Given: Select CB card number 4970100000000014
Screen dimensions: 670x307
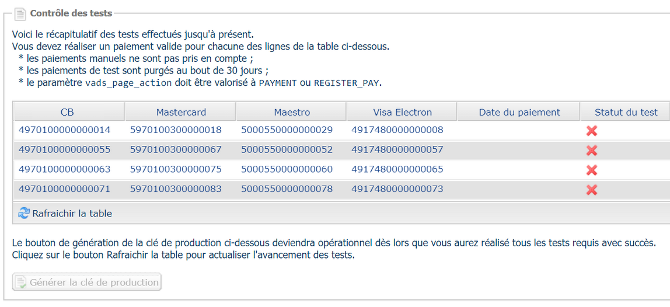Looking at the screenshot, I should pyautogui.click(x=64, y=130).
